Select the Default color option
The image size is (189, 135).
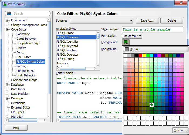(156, 49)
